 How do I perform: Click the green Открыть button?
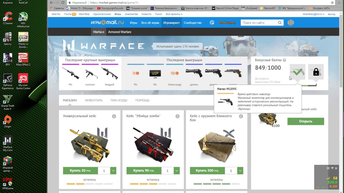(306, 121)
